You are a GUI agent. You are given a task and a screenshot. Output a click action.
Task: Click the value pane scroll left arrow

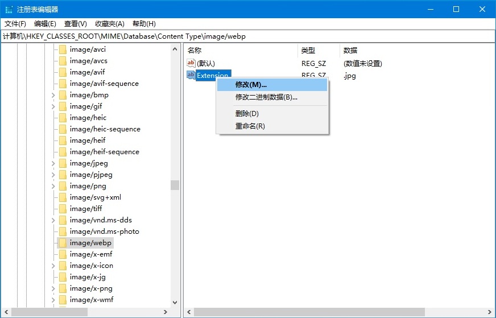(x=189, y=312)
